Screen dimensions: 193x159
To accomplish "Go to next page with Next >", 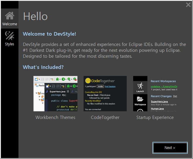I will tap(170, 148).
